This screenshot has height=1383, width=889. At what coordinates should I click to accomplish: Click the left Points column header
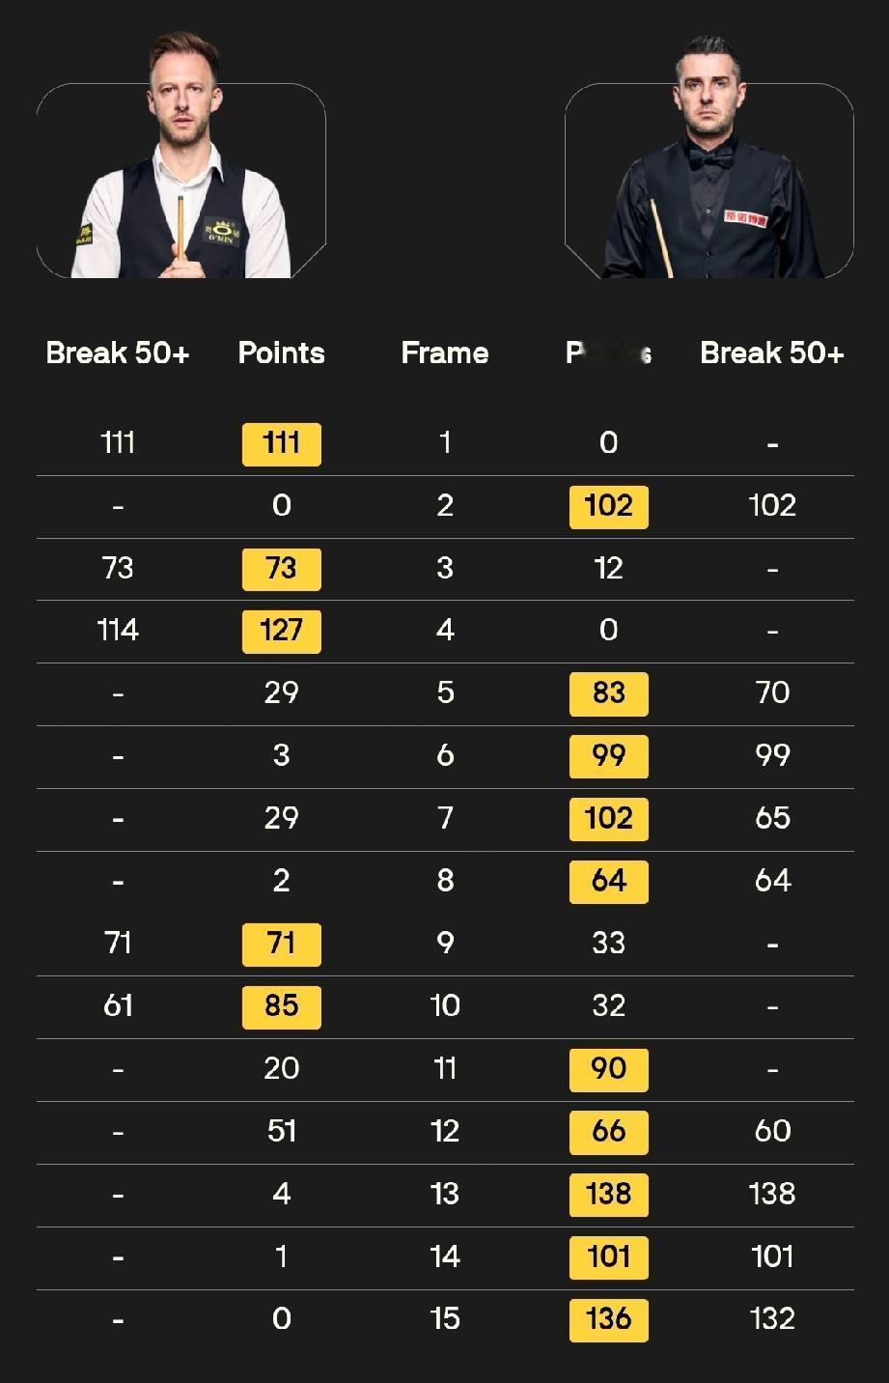click(x=281, y=353)
